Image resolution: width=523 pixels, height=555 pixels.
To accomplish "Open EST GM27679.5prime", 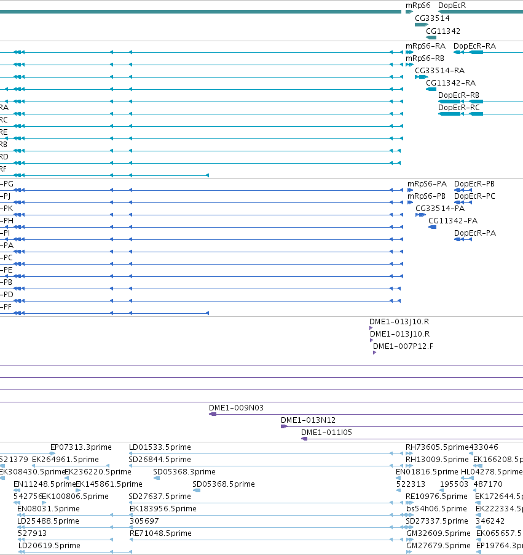I will pos(409,552).
